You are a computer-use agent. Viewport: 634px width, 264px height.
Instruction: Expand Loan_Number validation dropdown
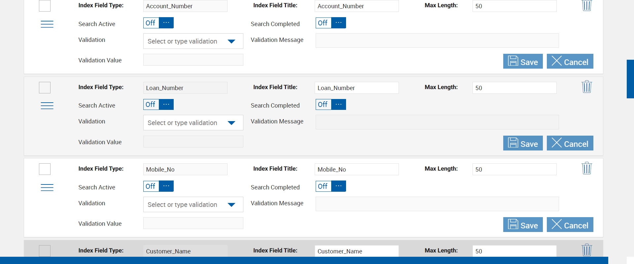point(193,123)
